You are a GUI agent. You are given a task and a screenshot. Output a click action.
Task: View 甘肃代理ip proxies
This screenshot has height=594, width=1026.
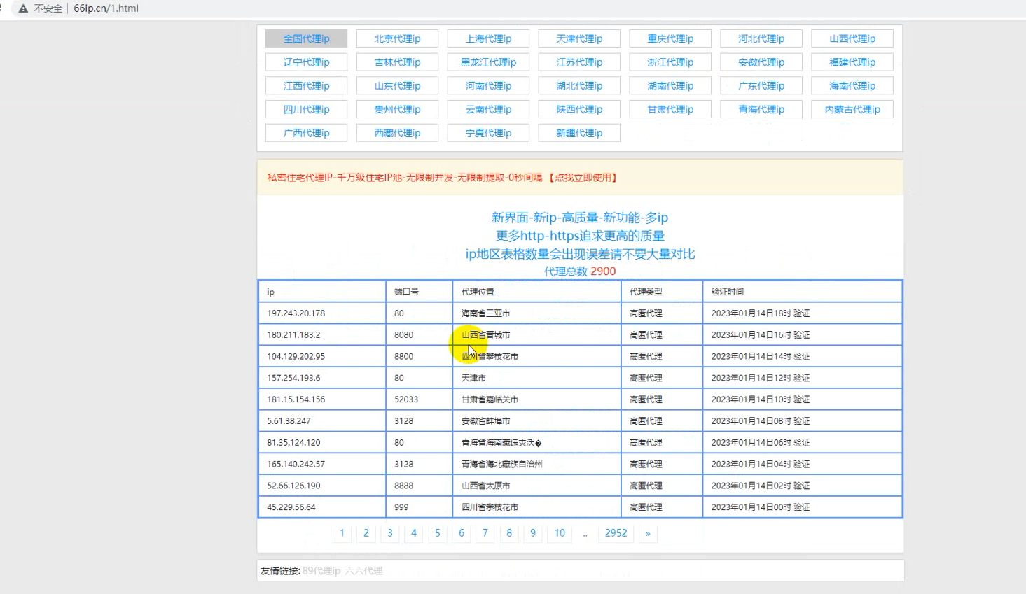click(670, 109)
